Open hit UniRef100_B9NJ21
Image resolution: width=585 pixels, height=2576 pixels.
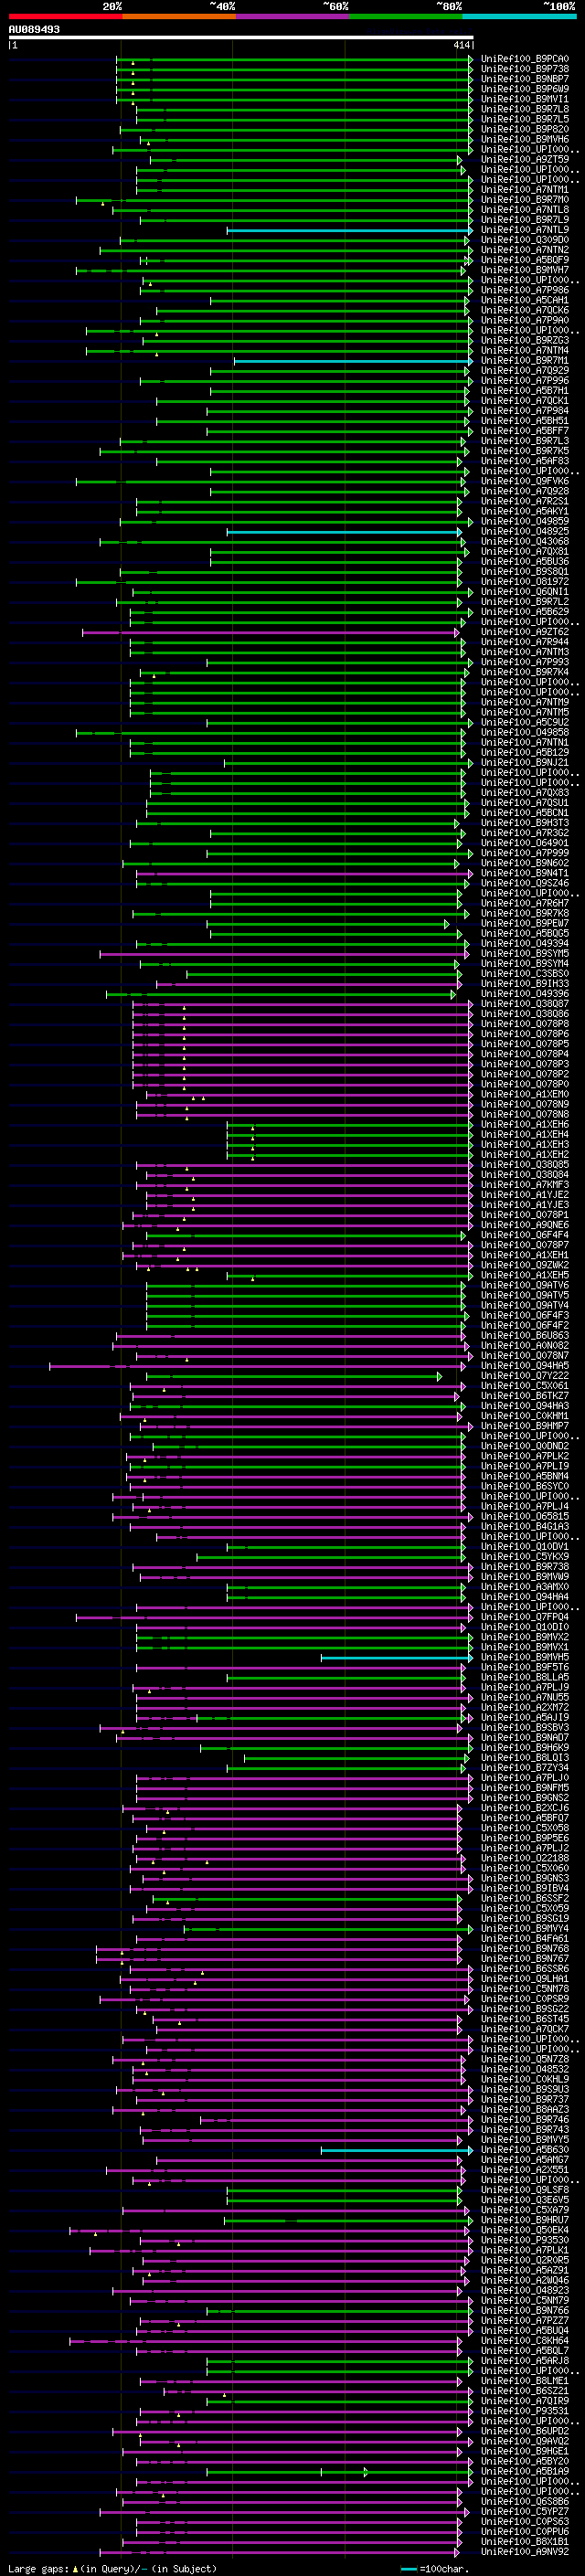tap(524, 762)
